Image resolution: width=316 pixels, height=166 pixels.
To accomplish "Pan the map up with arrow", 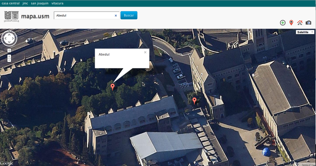I will 9,35.
